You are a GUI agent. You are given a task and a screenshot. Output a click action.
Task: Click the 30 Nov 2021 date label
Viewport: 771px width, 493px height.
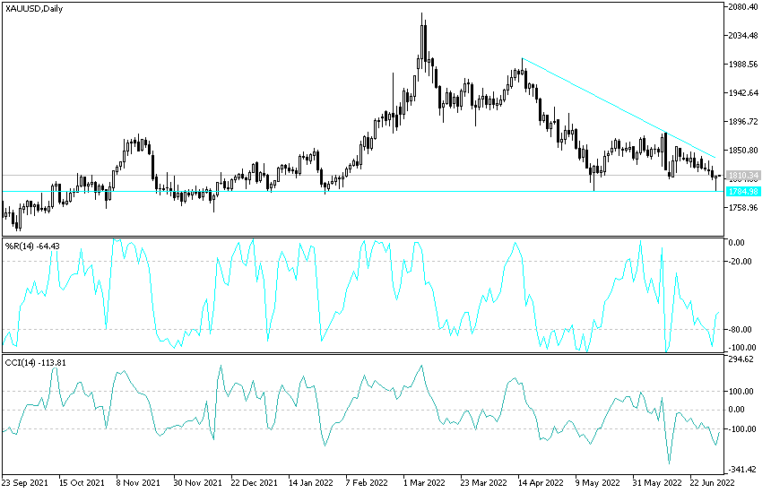click(x=197, y=482)
